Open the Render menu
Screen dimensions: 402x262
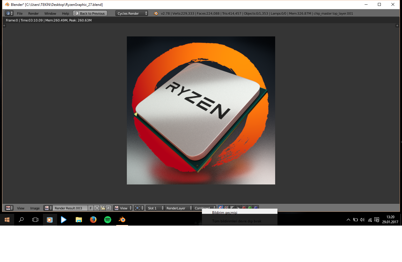point(34,14)
